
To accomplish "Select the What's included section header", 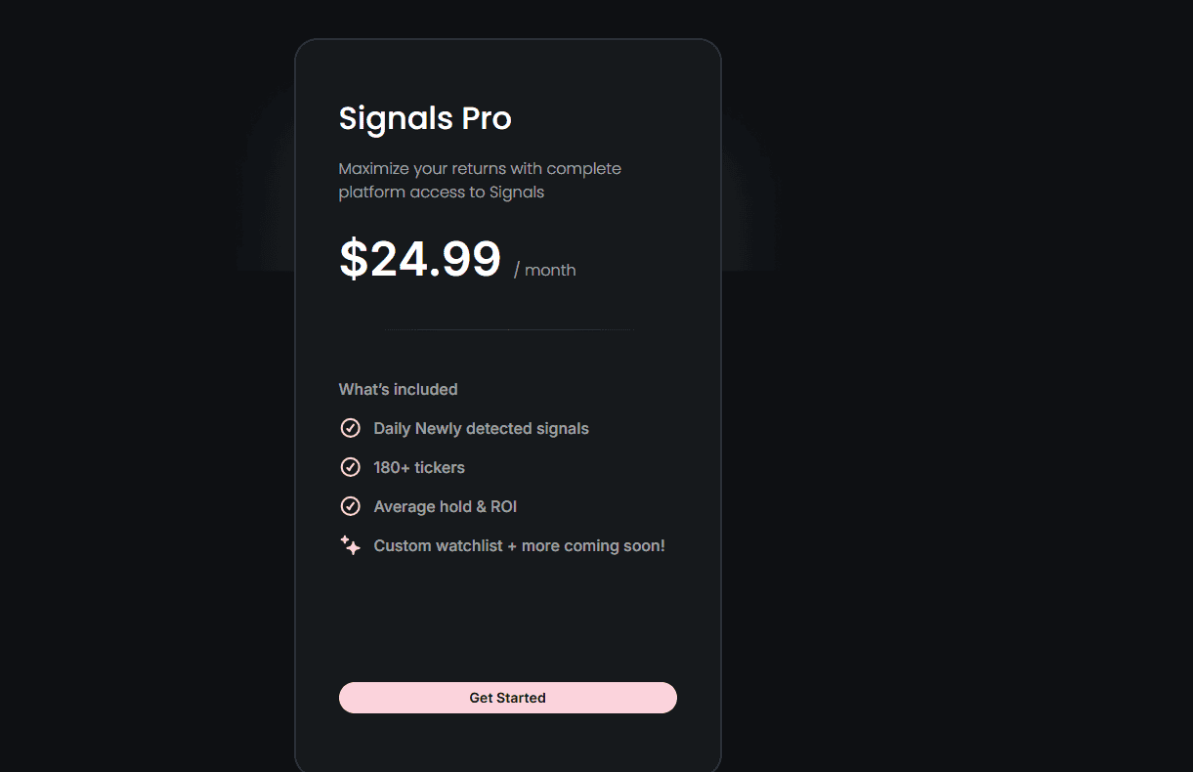I will 398,389.
